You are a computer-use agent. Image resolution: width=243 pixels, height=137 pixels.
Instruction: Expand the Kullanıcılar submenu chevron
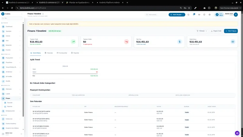20,119
